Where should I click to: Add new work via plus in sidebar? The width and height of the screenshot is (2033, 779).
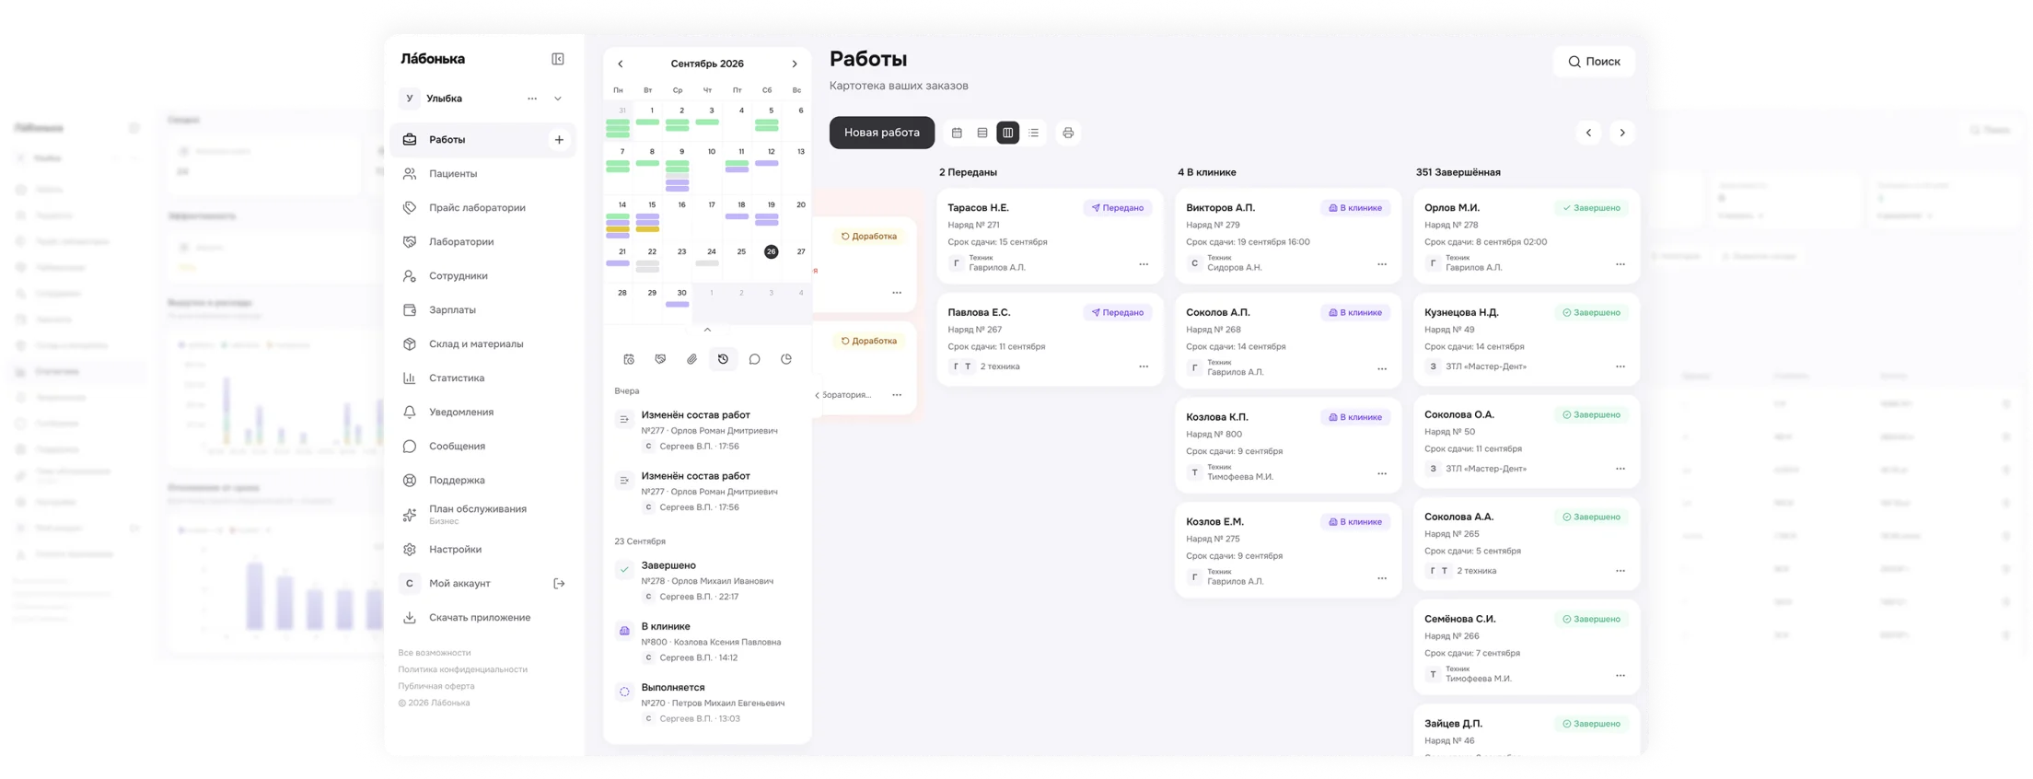coord(559,140)
